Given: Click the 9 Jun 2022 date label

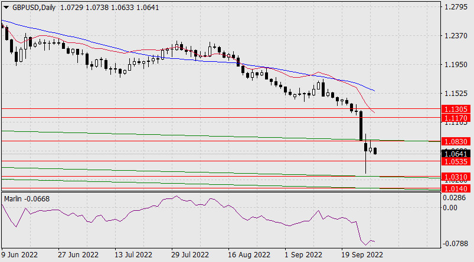Looking at the screenshot, I should pyautogui.click(x=19, y=255).
